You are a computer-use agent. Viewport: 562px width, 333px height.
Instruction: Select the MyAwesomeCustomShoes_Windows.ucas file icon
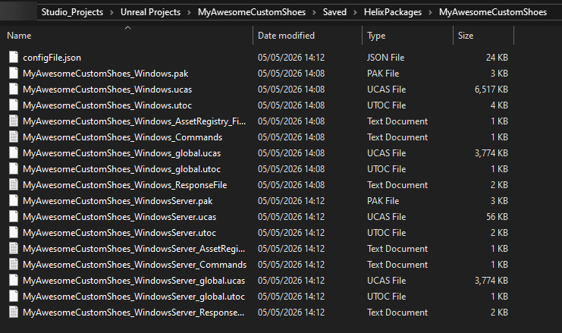[14, 90]
